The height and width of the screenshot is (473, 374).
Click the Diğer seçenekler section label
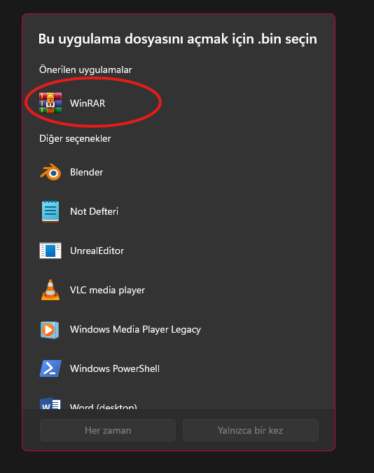(x=75, y=139)
